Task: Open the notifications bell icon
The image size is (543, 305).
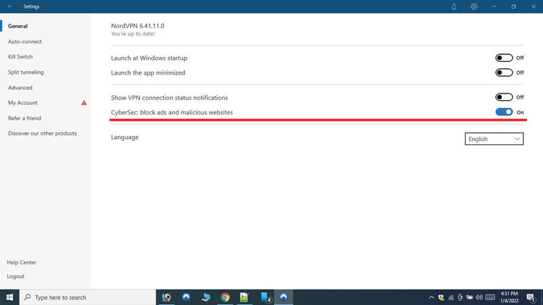Action: [454, 7]
